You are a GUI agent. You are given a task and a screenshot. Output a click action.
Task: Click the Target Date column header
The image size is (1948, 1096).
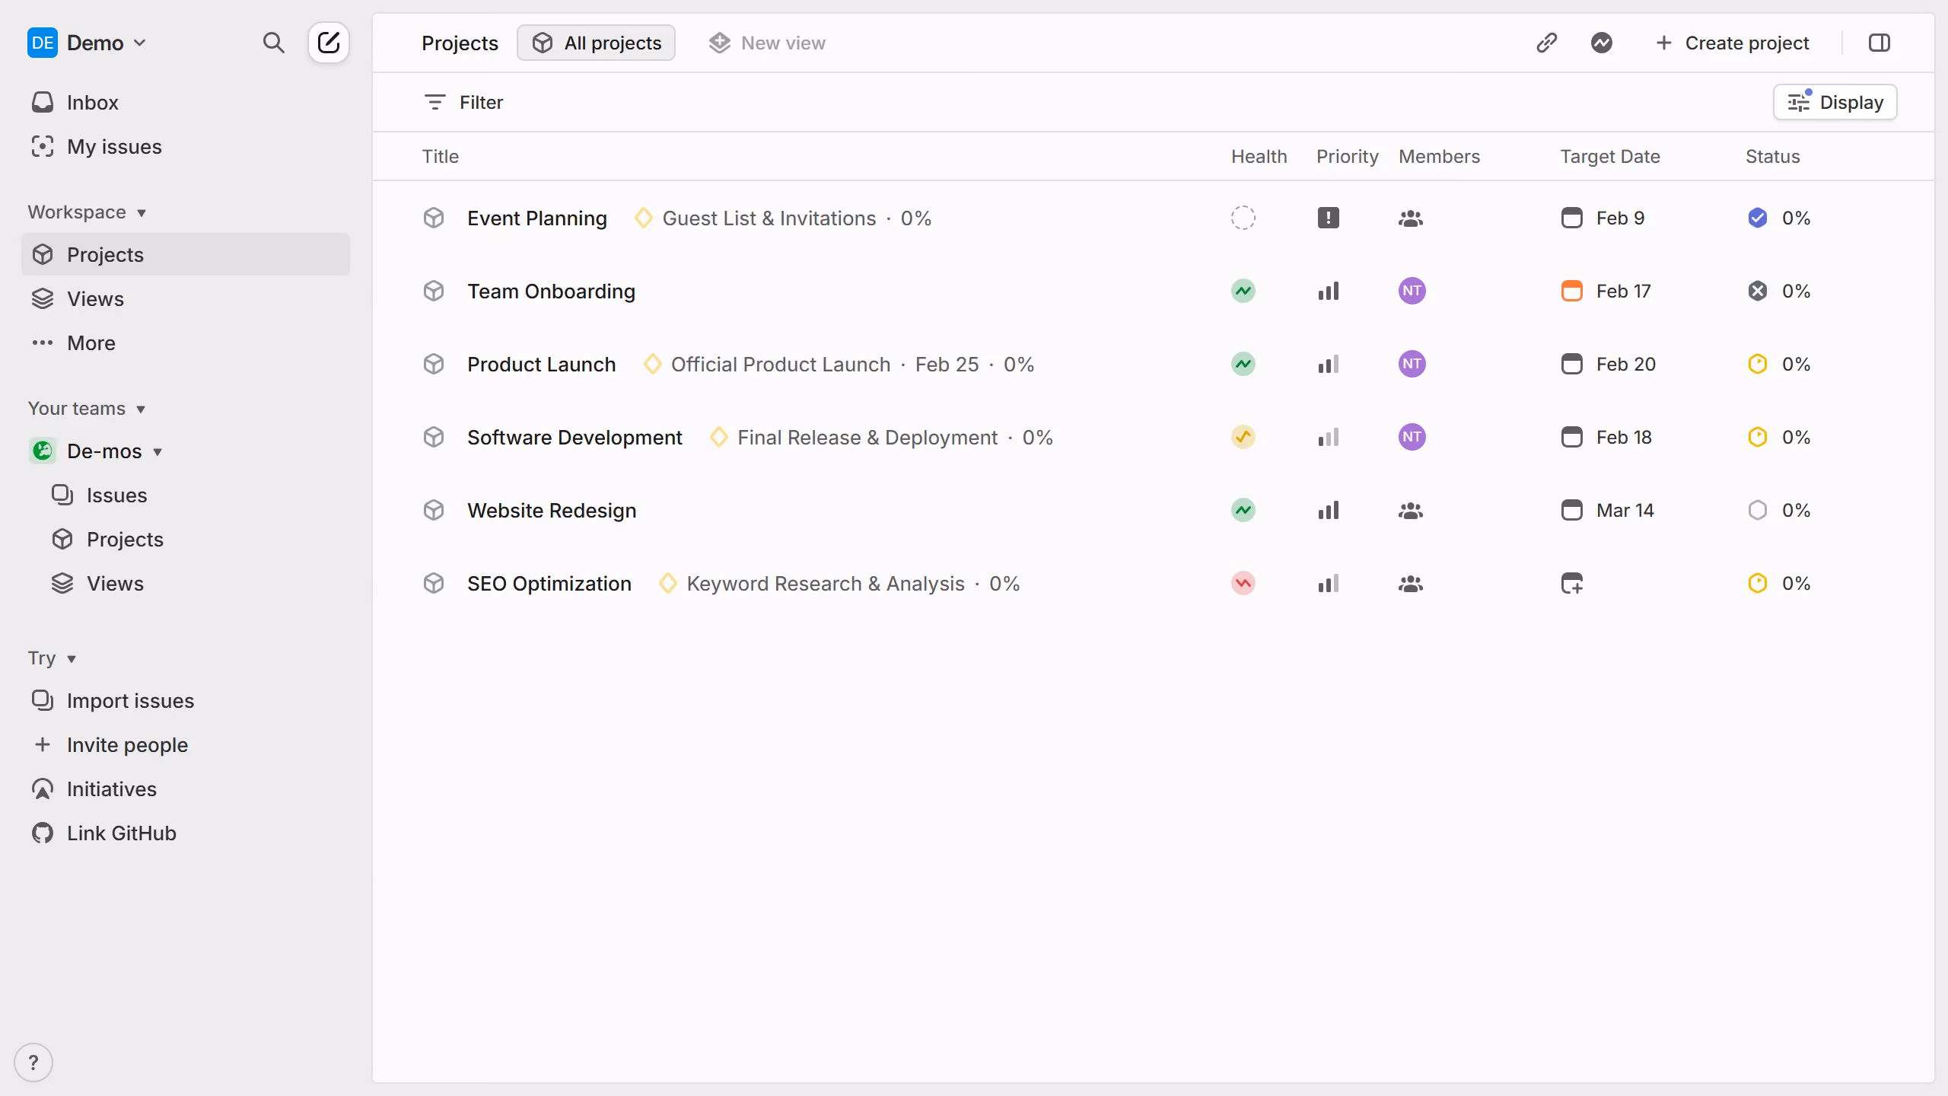click(x=1610, y=156)
